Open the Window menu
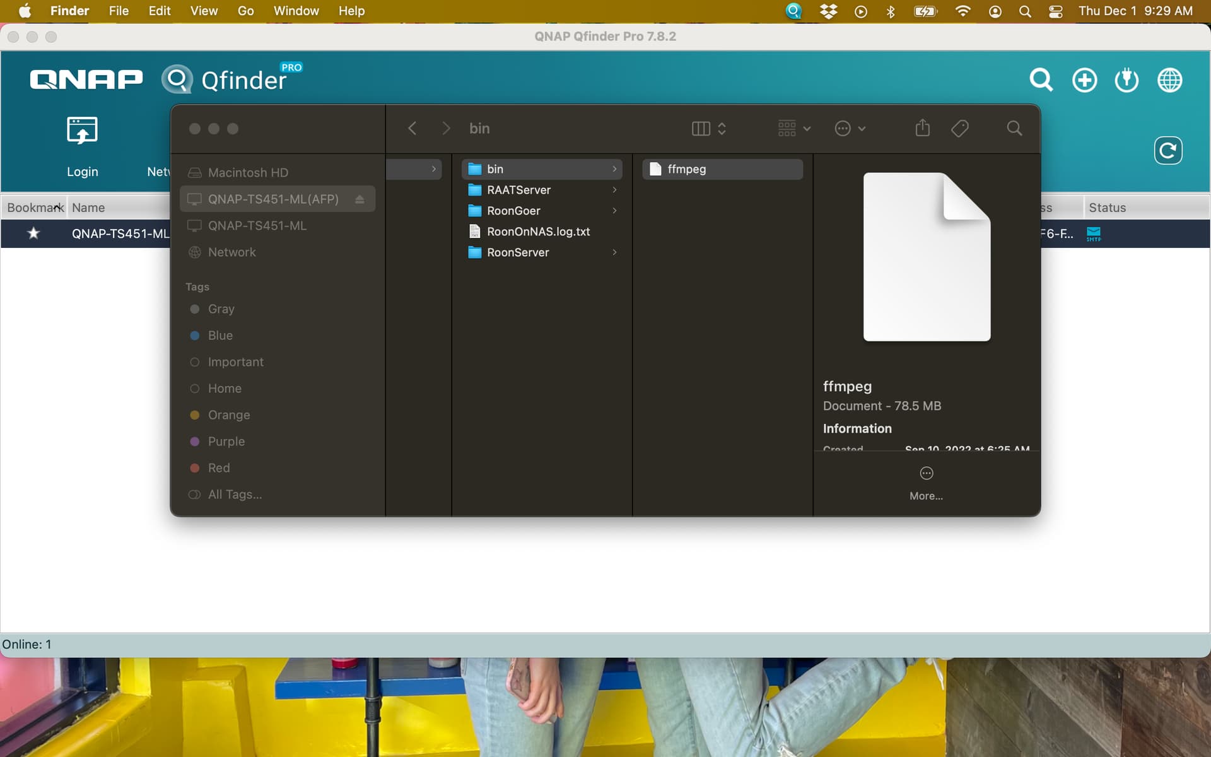This screenshot has height=757, width=1211. point(296,11)
